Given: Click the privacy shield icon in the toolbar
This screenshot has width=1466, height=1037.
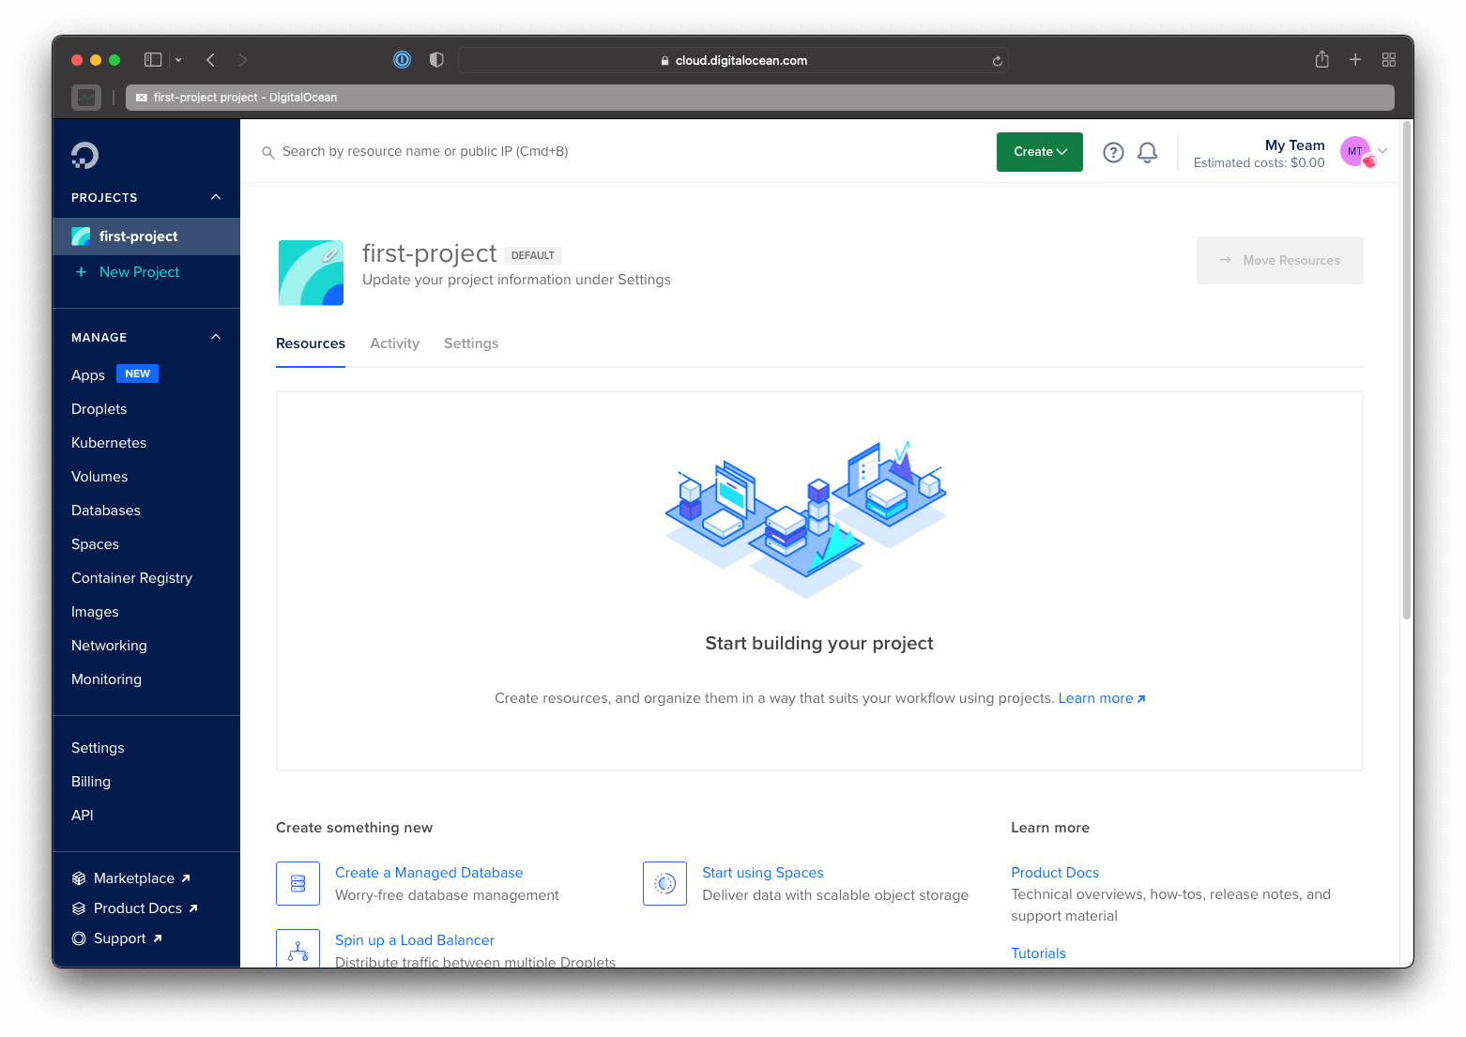Looking at the screenshot, I should (436, 60).
